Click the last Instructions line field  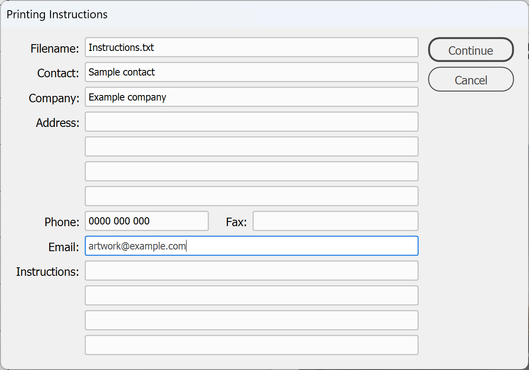click(252, 345)
